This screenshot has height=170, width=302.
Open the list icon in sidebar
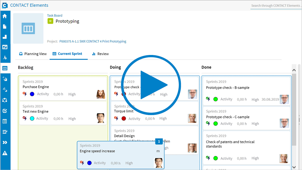pyautogui.click(x=5, y=121)
